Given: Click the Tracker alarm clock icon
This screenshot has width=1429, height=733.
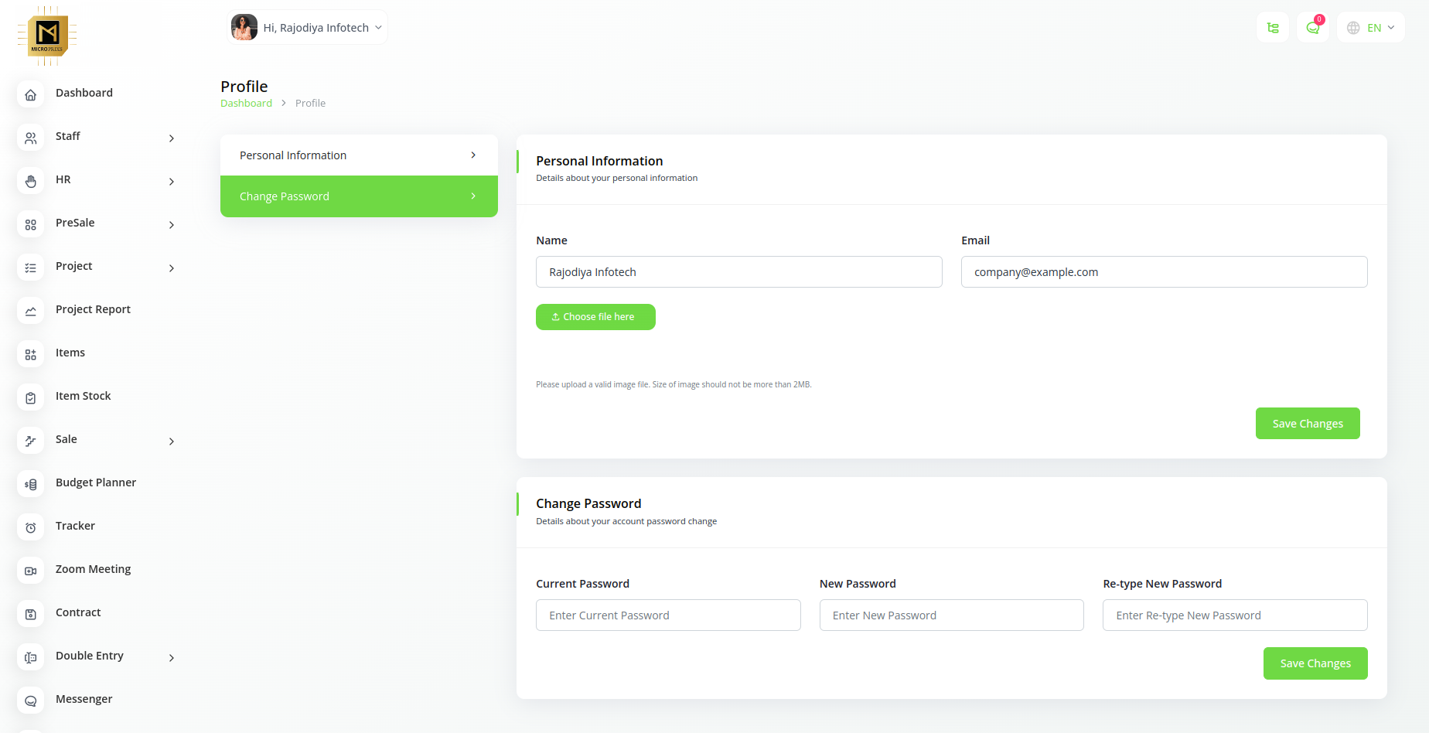Looking at the screenshot, I should click(x=31, y=528).
